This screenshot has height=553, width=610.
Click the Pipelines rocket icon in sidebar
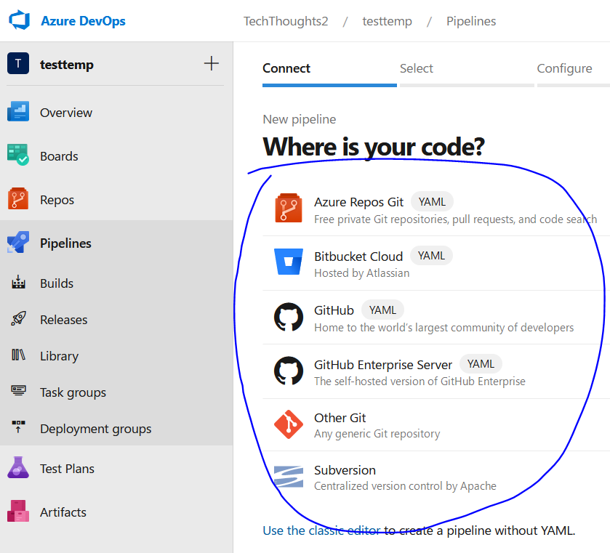(x=18, y=242)
